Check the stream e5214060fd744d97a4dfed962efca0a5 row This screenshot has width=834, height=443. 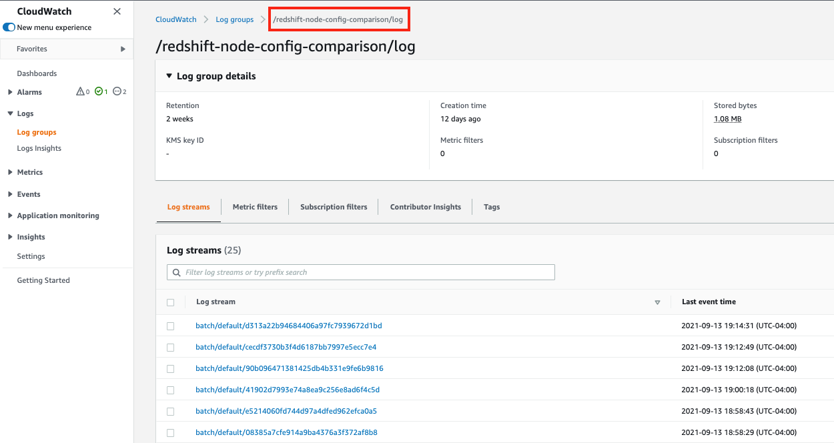tap(170, 412)
